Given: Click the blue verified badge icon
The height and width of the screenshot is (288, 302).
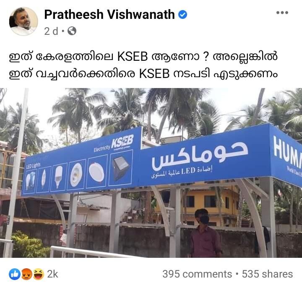Looking at the screenshot, I should tap(182, 15).
